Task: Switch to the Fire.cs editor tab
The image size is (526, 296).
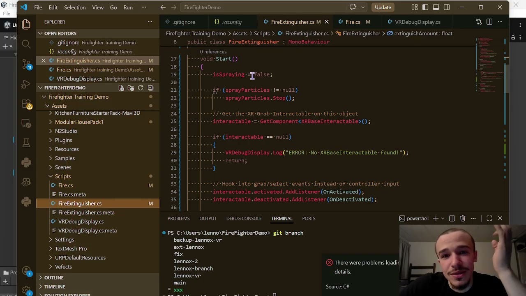Action: coord(353,22)
